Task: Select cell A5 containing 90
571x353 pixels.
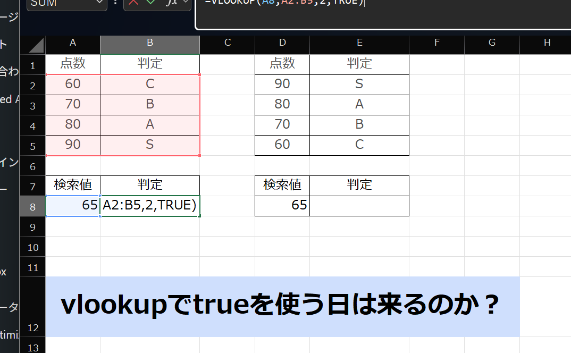Action: [x=73, y=145]
